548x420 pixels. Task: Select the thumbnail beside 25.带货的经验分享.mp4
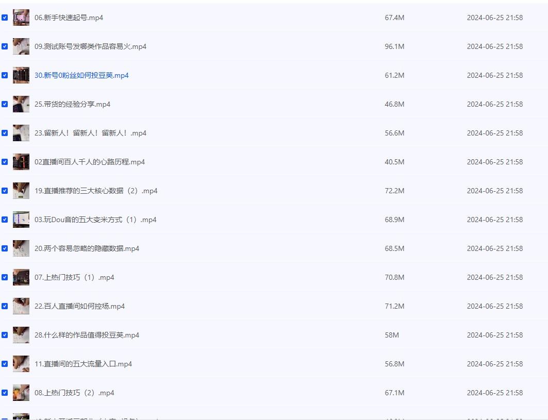coord(21,104)
